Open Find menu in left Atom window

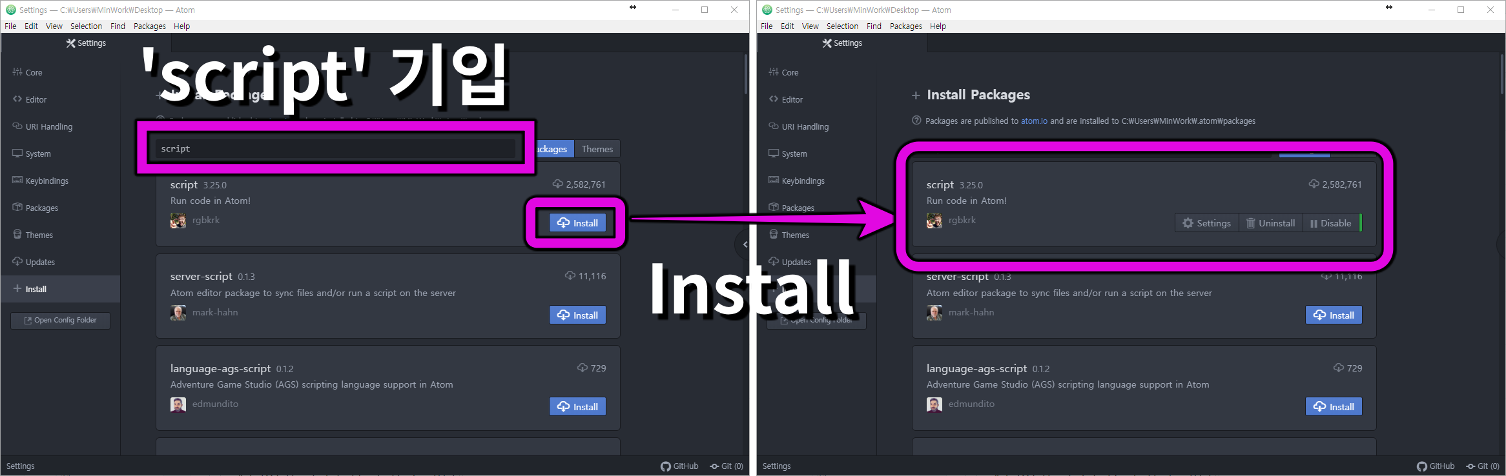click(x=118, y=26)
